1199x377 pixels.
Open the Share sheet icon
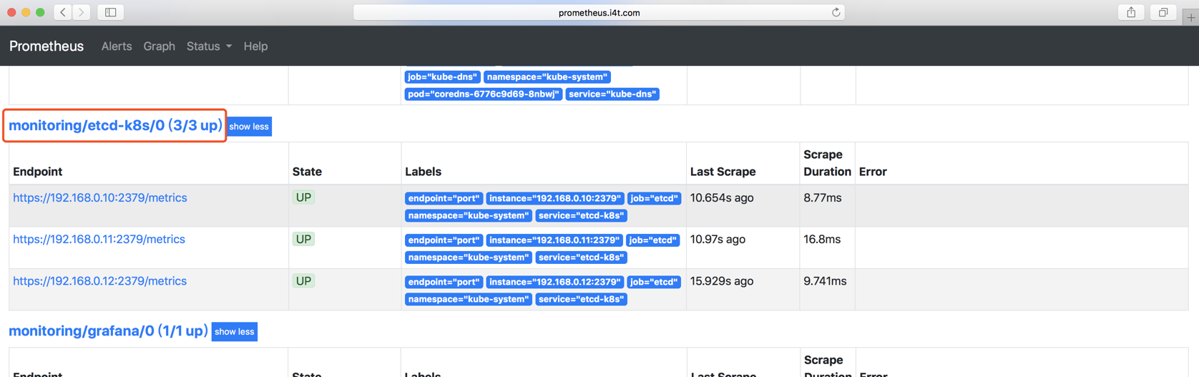pos(1131,12)
